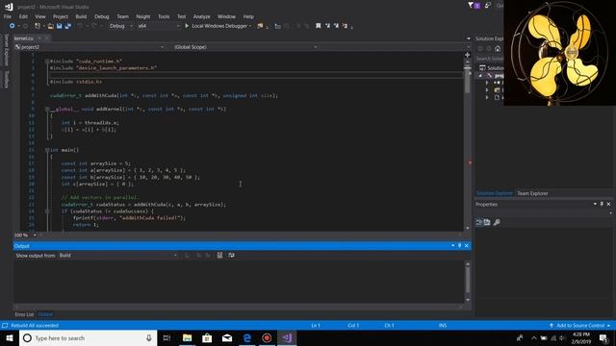Click the Type here to search box

pos(88,338)
